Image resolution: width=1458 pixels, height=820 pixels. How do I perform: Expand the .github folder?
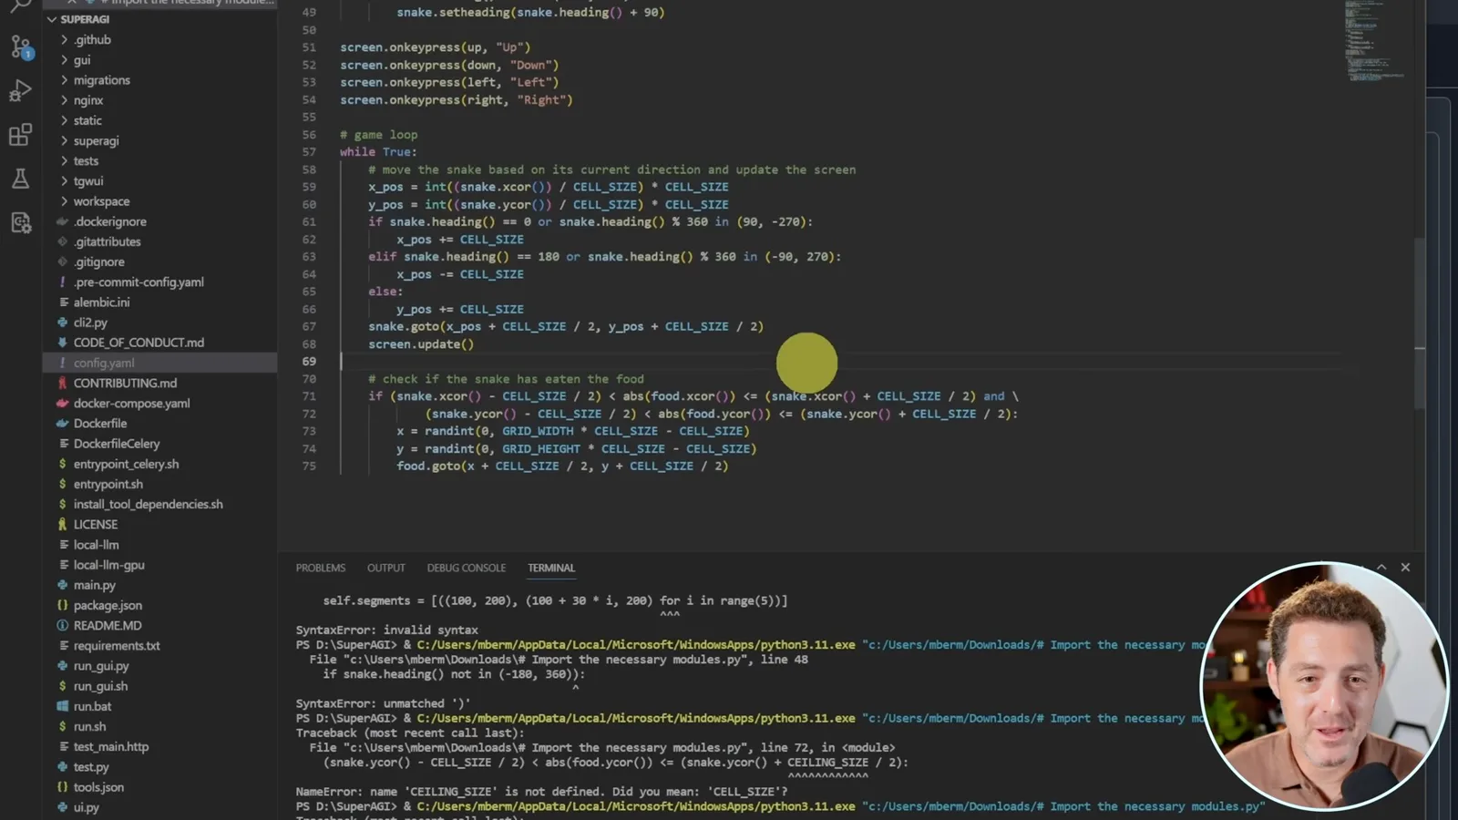tap(92, 40)
